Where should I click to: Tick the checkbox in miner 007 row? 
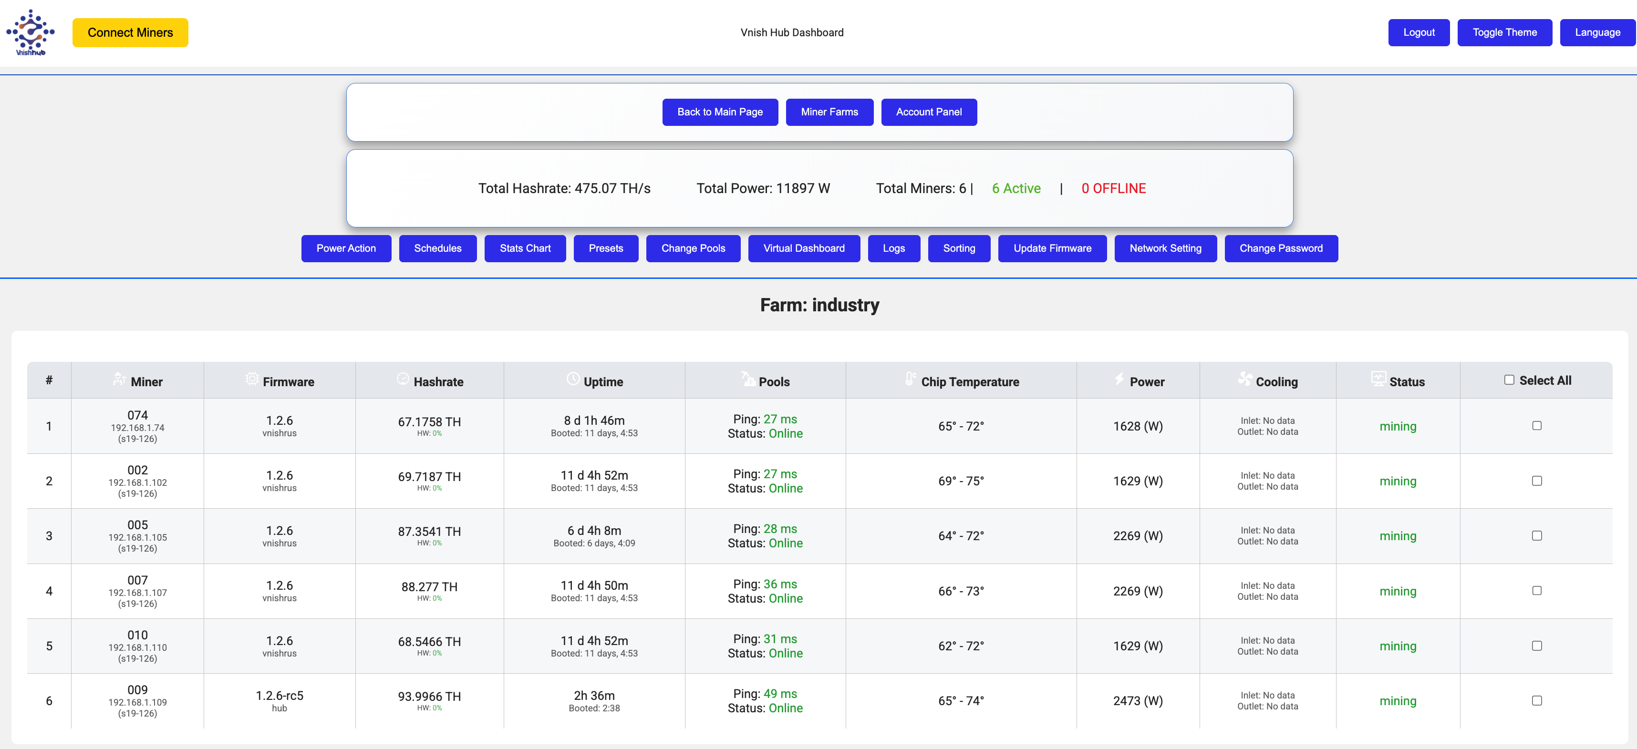coord(1536,591)
